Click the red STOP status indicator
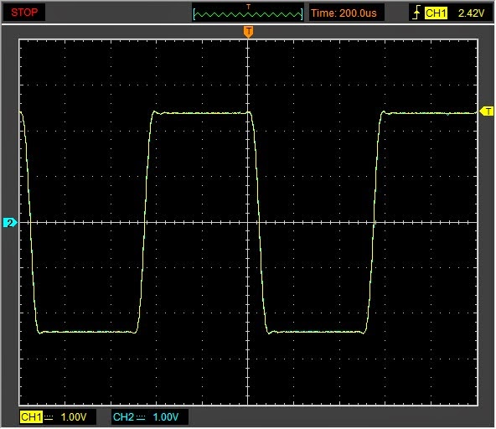Image resolution: width=496 pixels, height=429 pixels. click(x=24, y=13)
